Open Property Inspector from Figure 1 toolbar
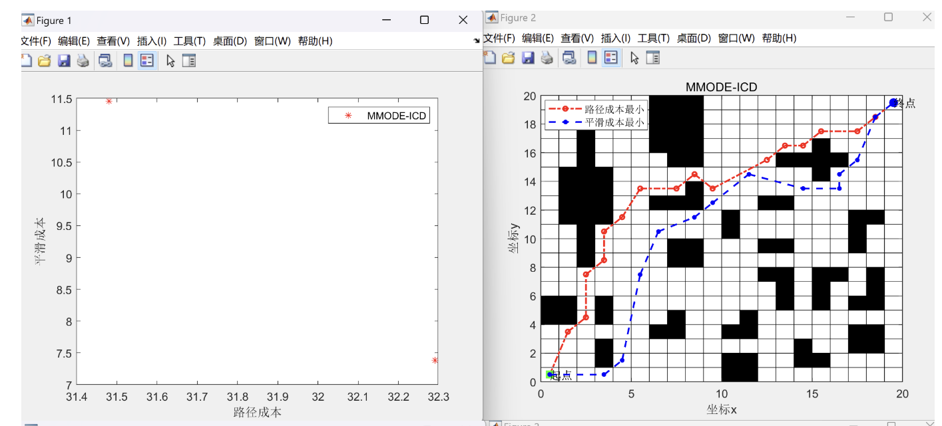 click(x=189, y=61)
